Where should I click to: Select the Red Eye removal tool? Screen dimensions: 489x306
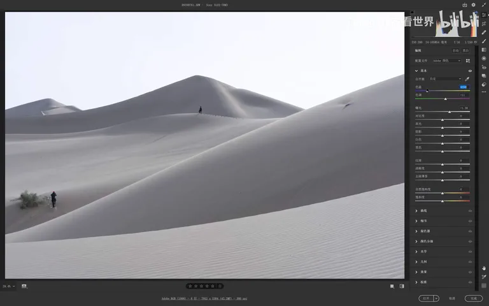484,67
